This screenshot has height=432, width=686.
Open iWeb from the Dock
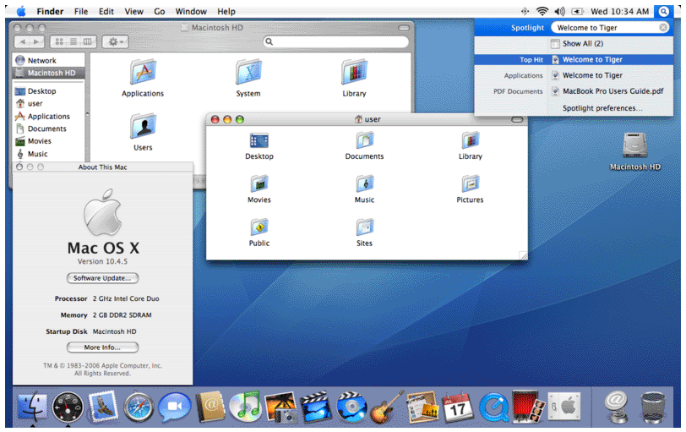422,407
